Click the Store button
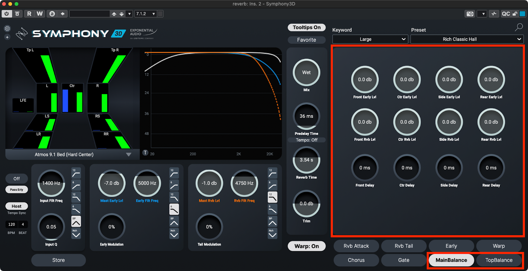Image resolution: width=528 pixels, height=271 pixels. click(58, 260)
